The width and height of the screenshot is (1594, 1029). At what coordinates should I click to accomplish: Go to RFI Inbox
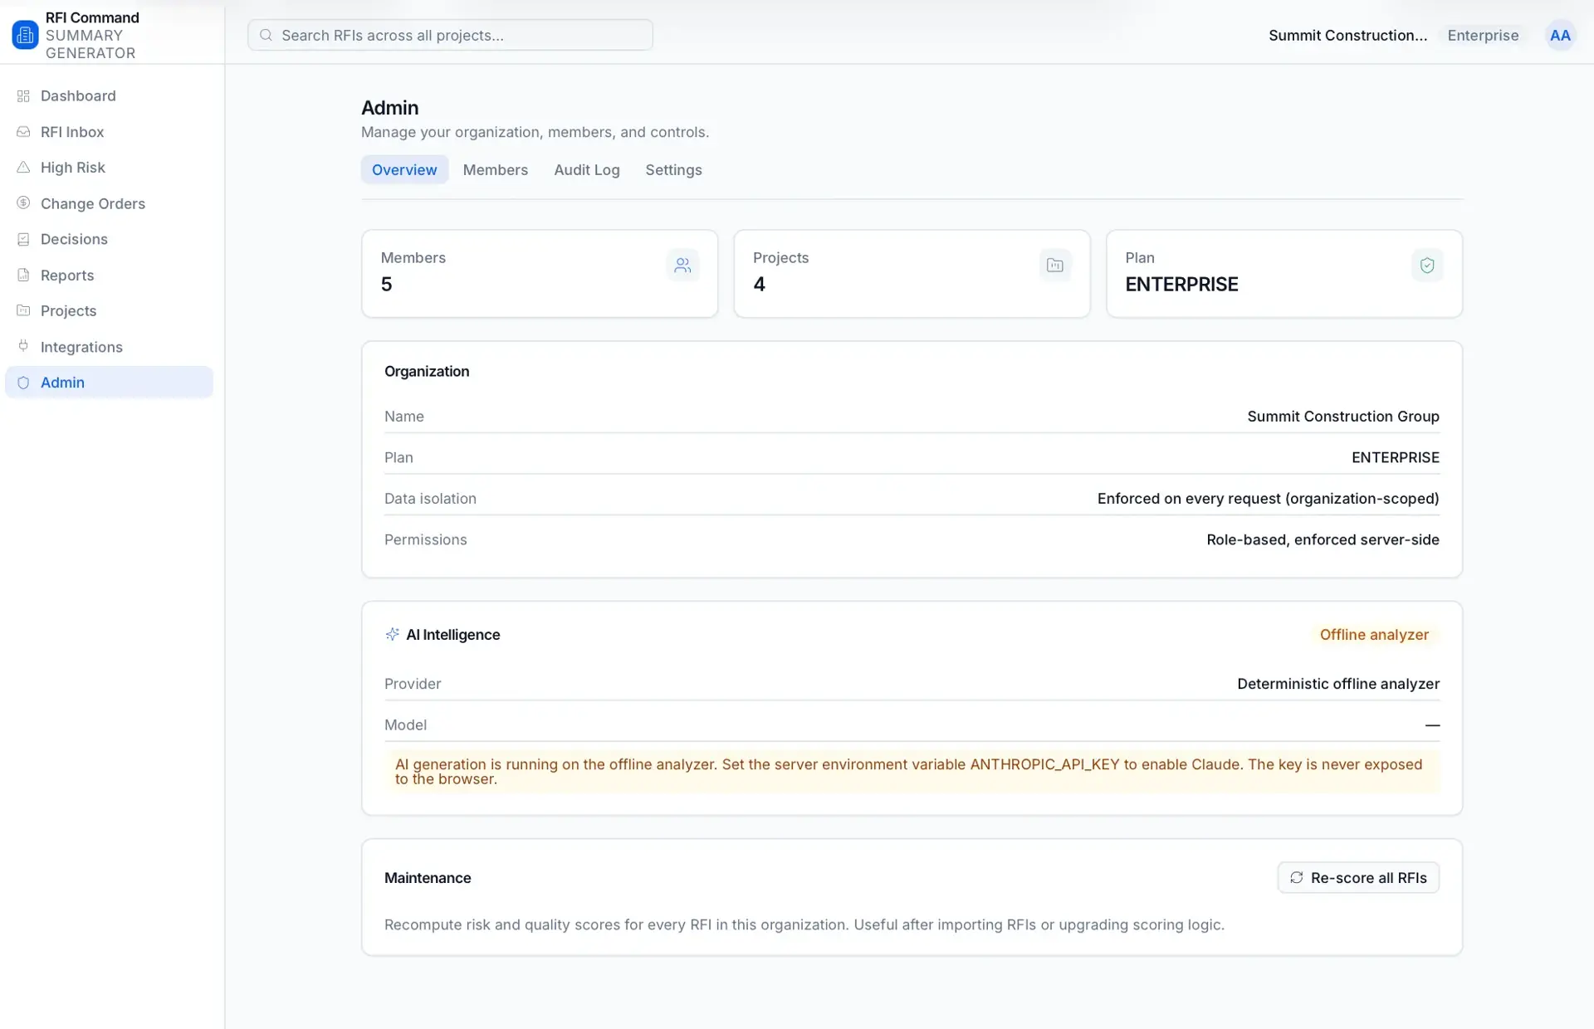[x=109, y=132]
